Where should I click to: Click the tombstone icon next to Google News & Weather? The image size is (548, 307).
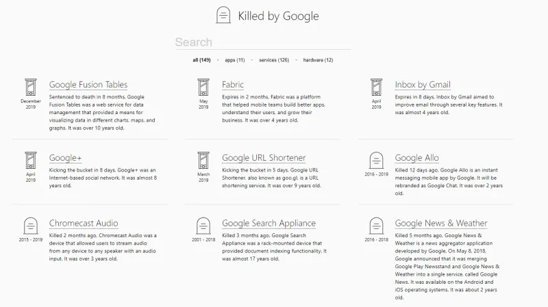click(x=376, y=226)
